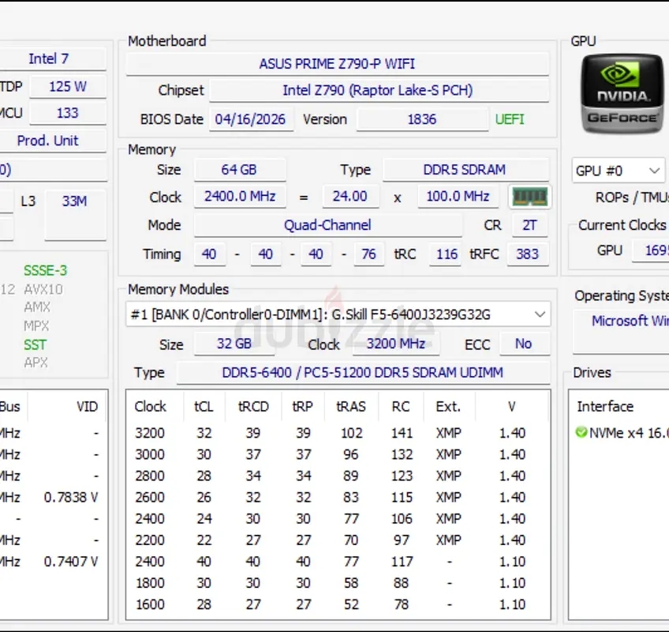
Task: Click the AVX10 feature label
Action: (43, 289)
